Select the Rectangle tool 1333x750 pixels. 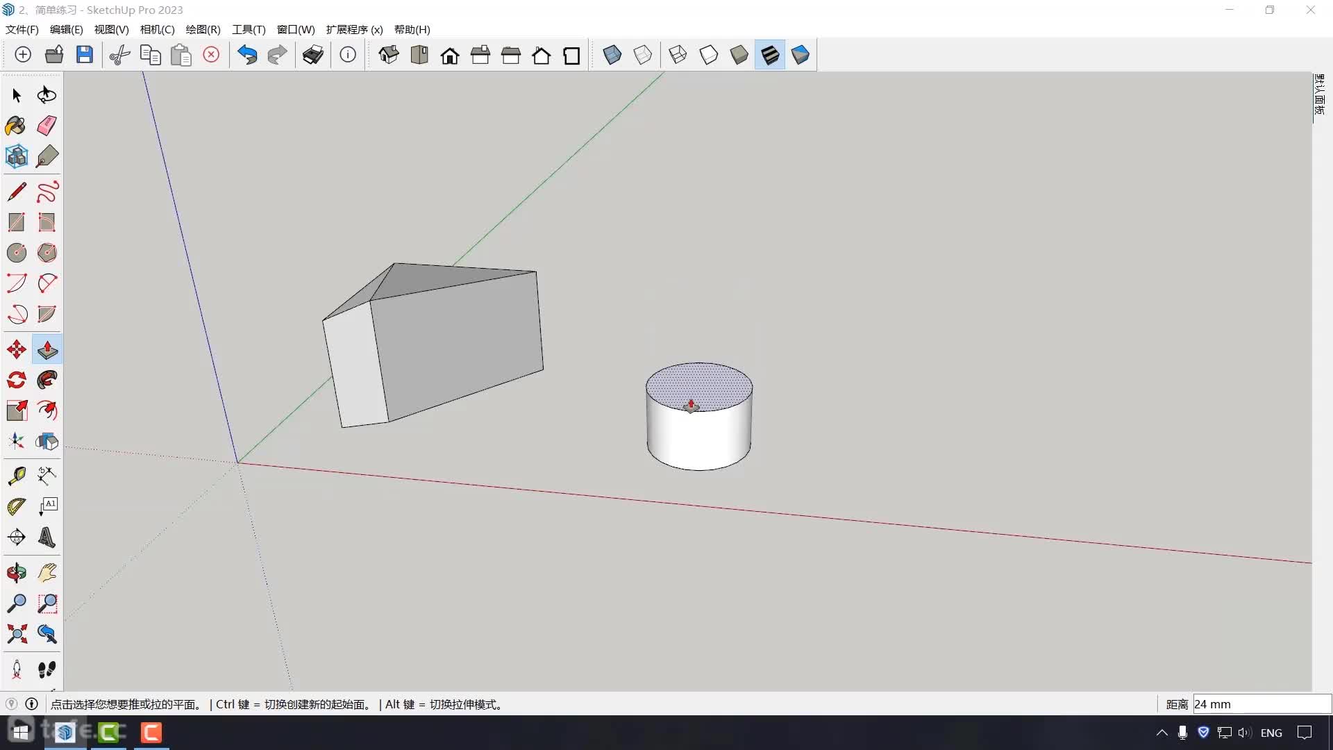17,222
